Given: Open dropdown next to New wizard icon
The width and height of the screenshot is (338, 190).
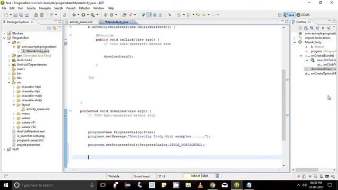Looking at the screenshot, I should tap(11, 15).
